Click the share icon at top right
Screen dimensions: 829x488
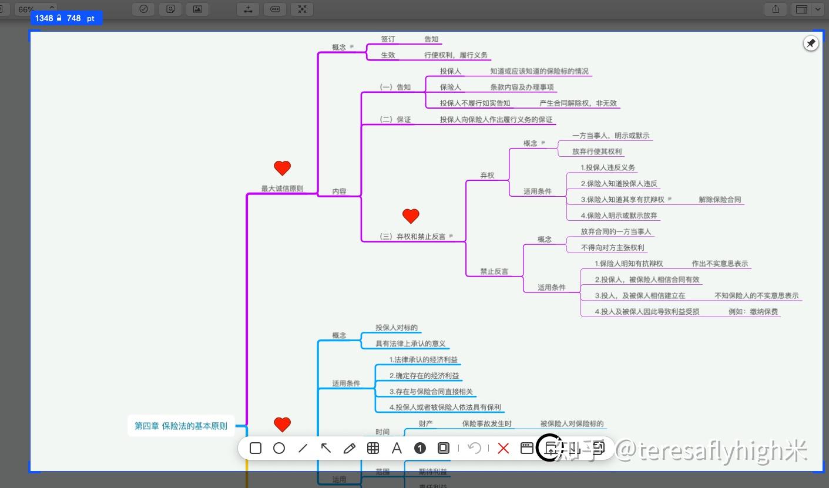[x=776, y=9]
